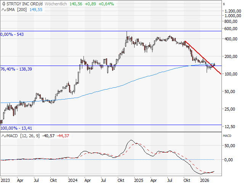244x183 pixels.
Task: Click the 2025 time axis label
Action: 139,180
